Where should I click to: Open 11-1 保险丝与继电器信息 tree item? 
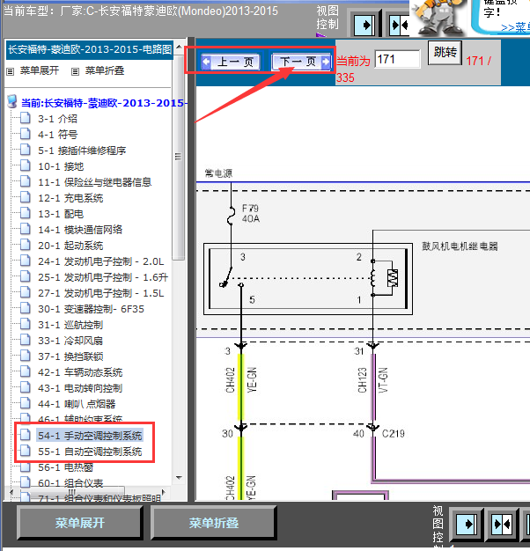click(94, 182)
